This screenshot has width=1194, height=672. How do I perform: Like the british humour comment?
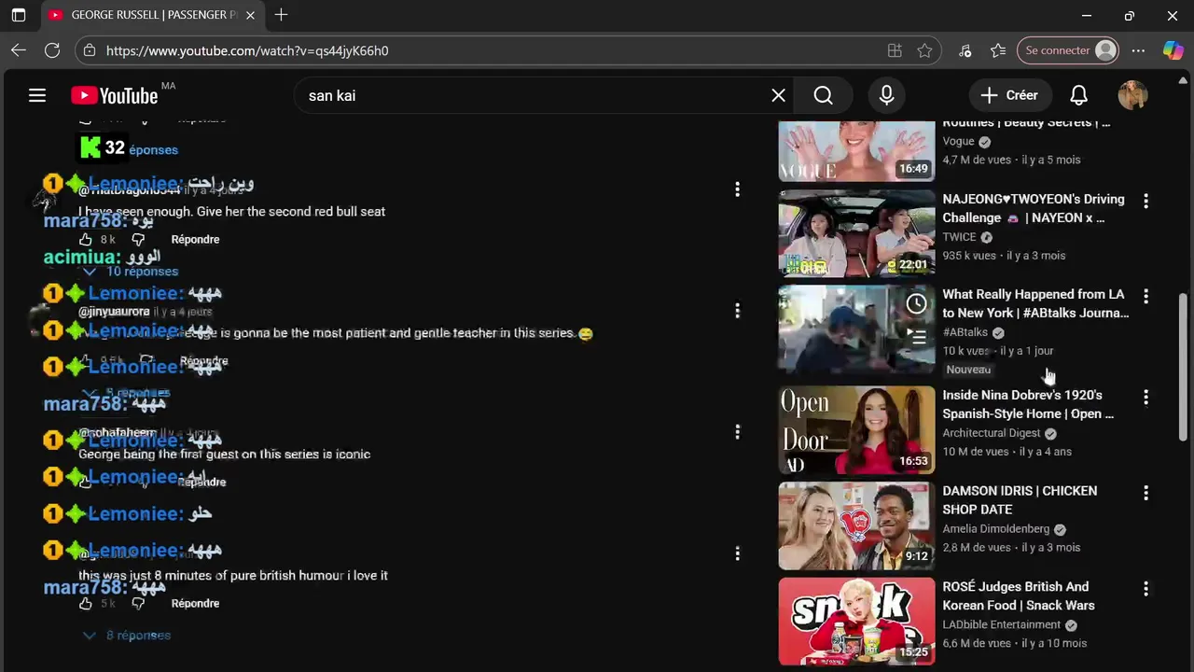point(86,603)
